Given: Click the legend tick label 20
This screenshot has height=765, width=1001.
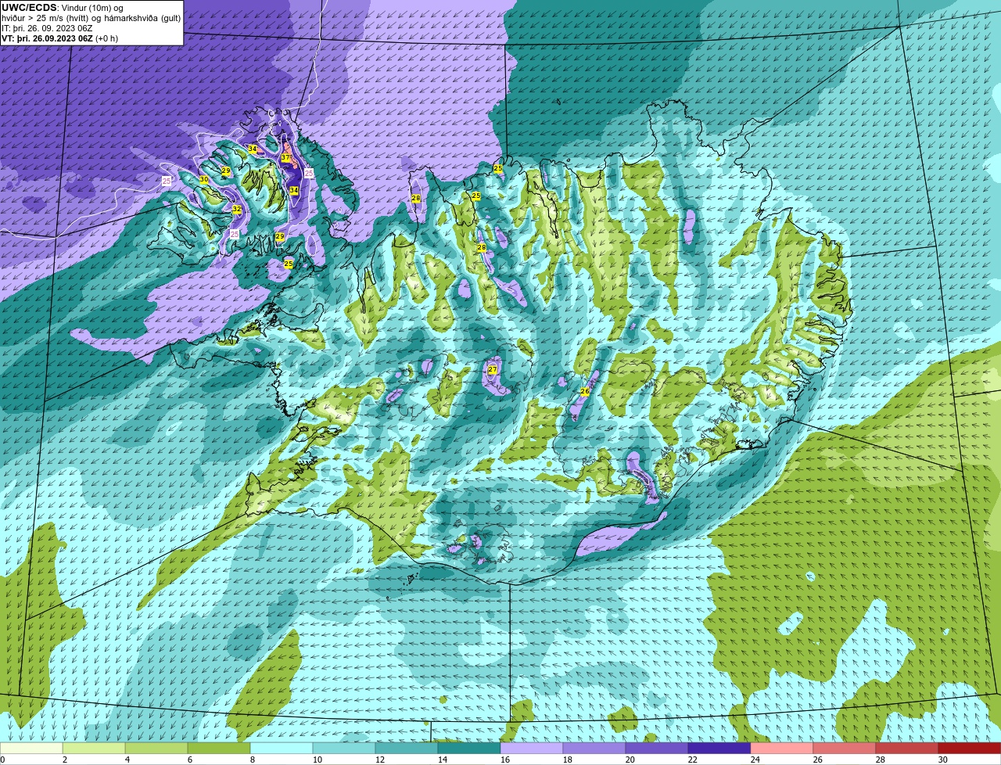Looking at the screenshot, I should 630,759.
